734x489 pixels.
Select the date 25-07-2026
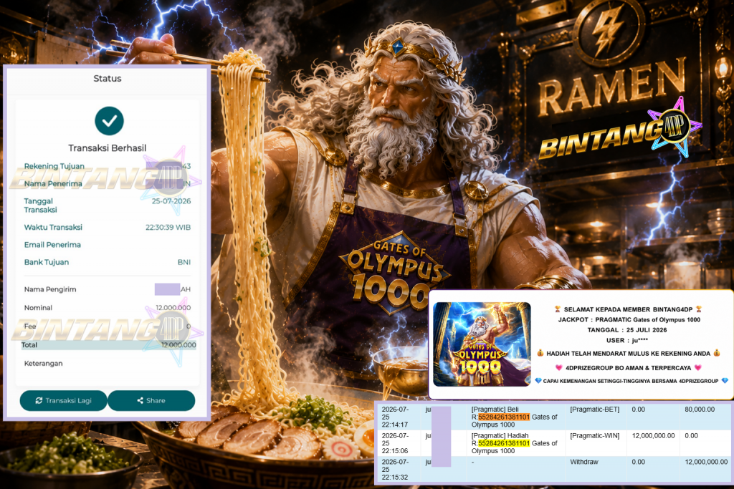171,201
